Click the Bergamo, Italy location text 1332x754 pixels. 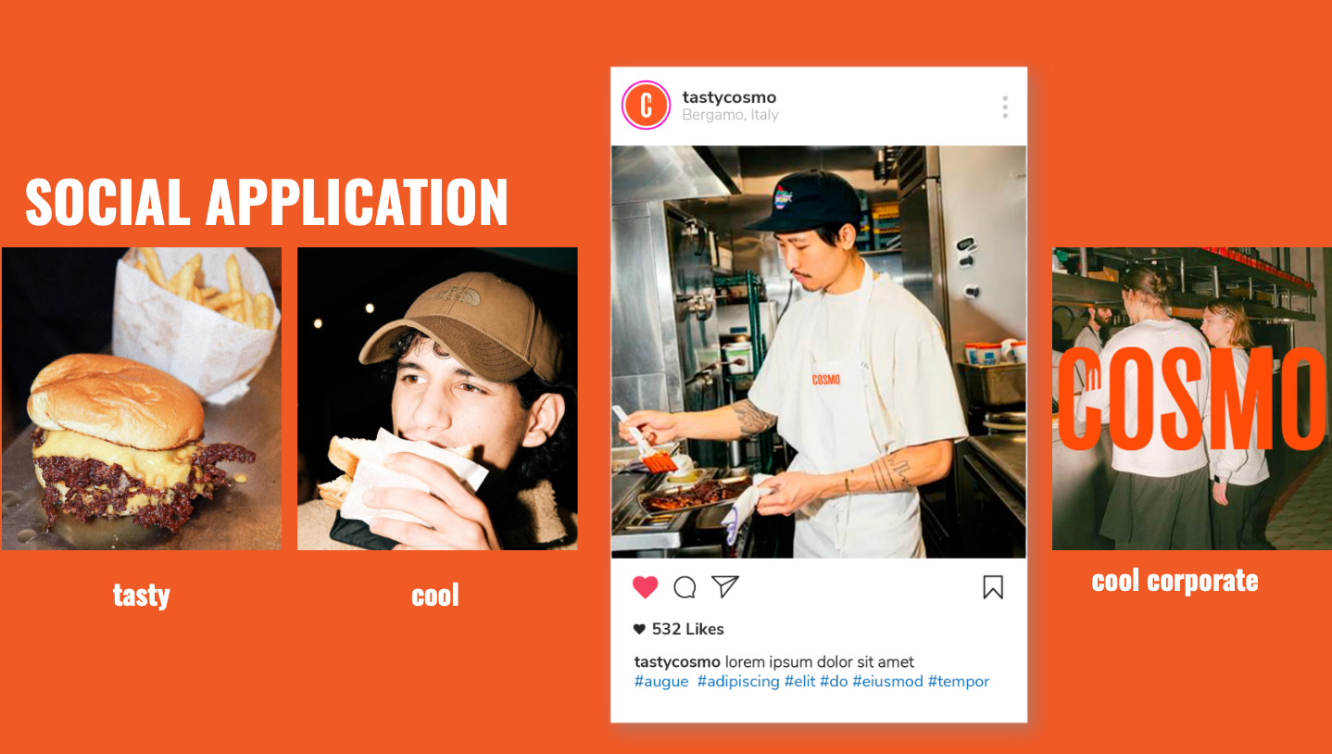pos(730,116)
